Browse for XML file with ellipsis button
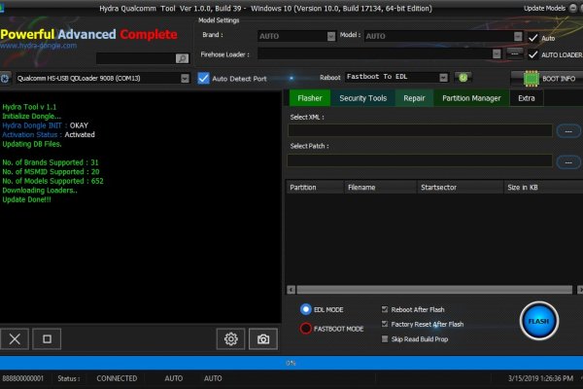The image size is (583, 389). click(x=568, y=130)
